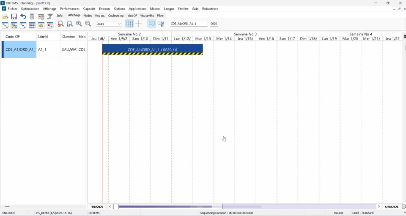
Task: Zoom out with the minus magnifier
Action: [88, 24]
